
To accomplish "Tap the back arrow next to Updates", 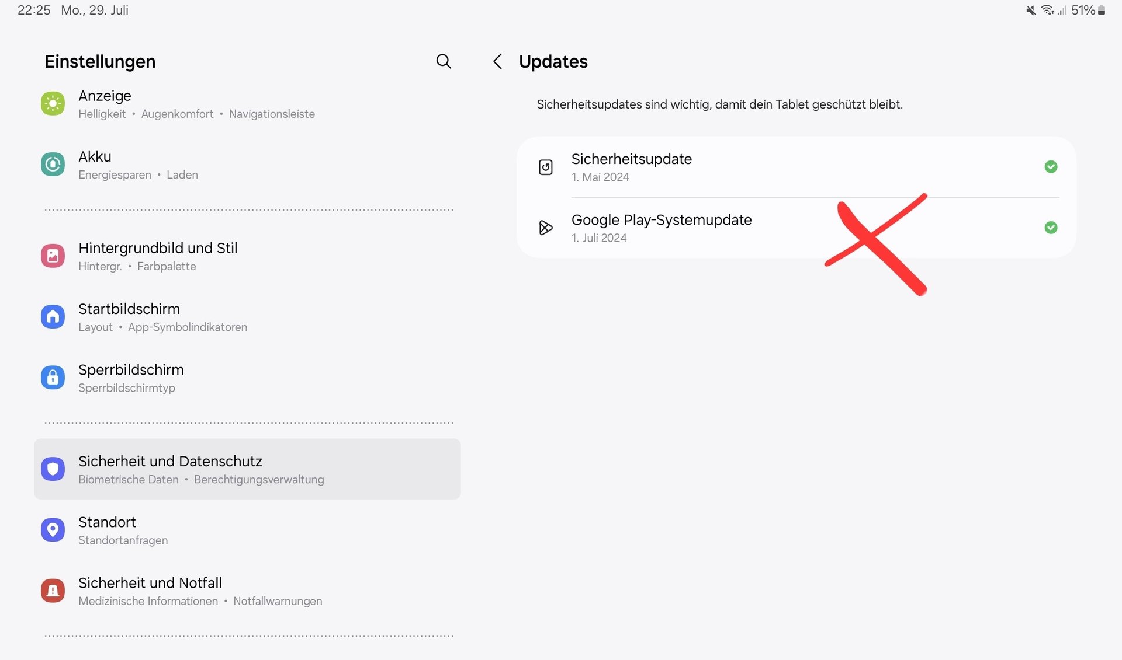I will pyautogui.click(x=497, y=61).
